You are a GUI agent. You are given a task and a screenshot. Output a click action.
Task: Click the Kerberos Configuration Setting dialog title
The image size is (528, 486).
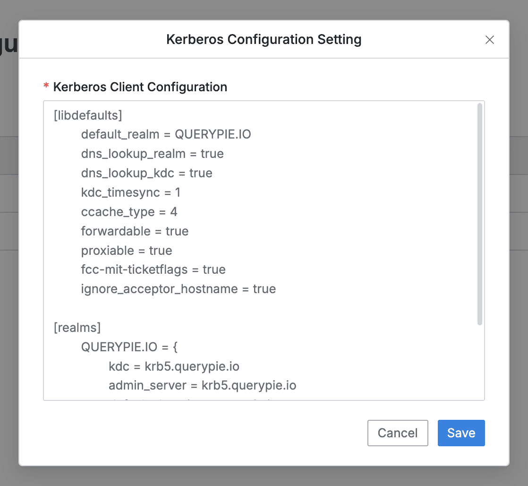264,40
